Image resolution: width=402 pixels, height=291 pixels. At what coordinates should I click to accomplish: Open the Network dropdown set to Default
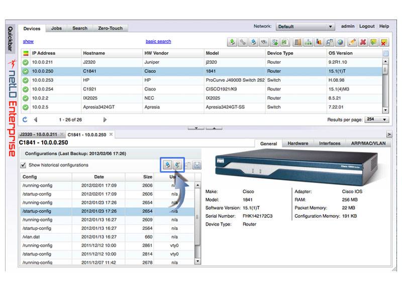tap(305, 27)
